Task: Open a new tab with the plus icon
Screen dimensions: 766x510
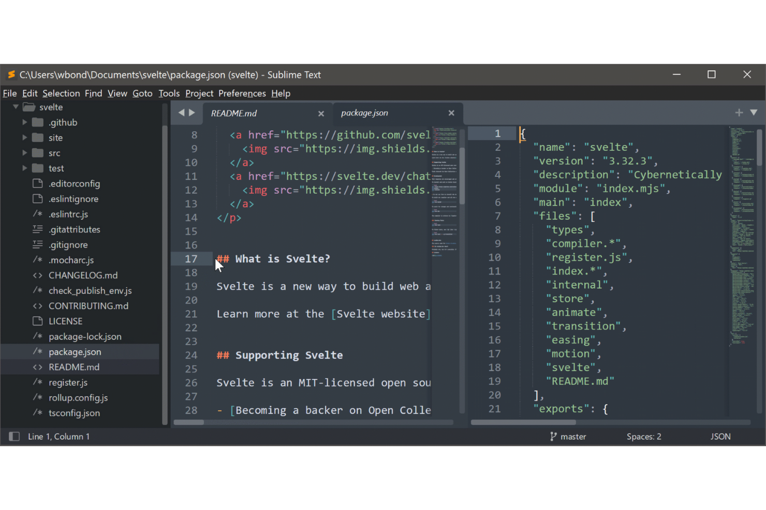Action: coord(739,112)
